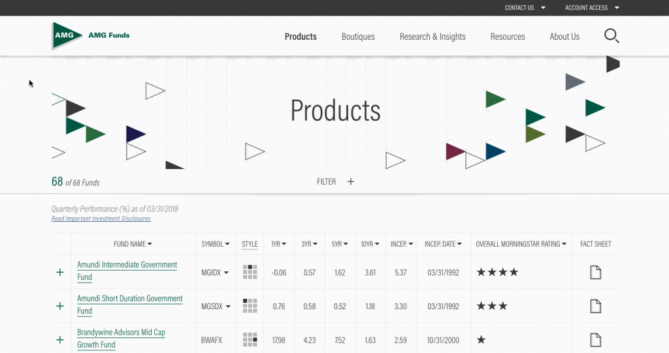Click the STYLE column header
The width and height of the screenshot is (669, 353).
point(250,244)
